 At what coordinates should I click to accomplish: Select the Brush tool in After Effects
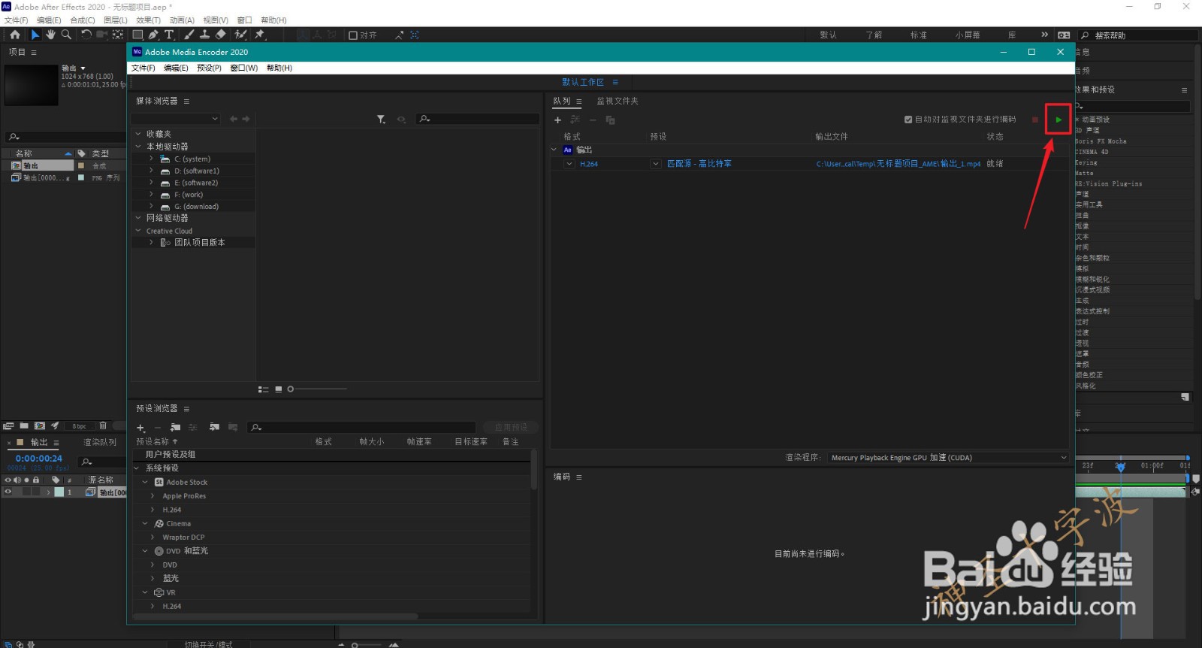[189, 35]
